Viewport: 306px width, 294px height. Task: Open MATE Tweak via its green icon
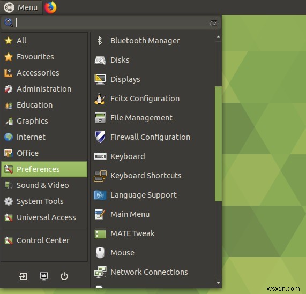[x=100, y=233]
